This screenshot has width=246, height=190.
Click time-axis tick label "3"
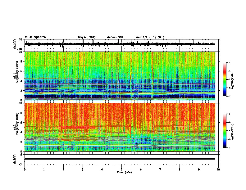[83, 170]
